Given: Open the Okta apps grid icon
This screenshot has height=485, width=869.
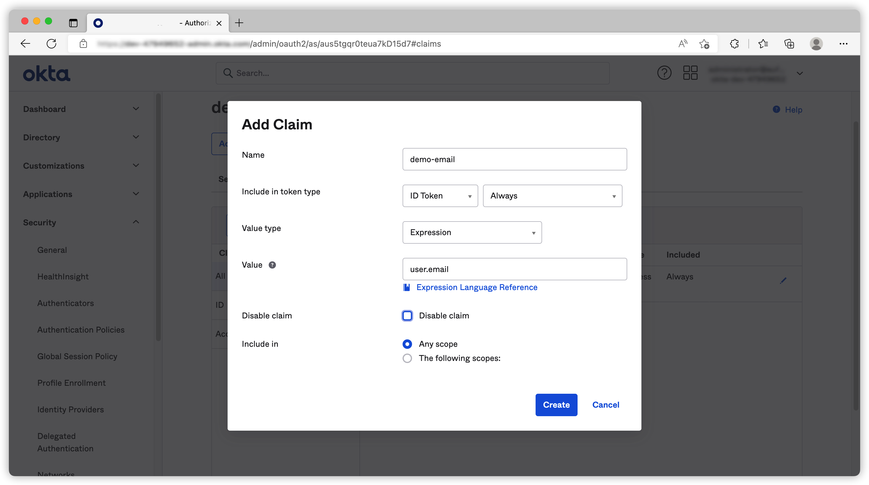Looking at the screenshot, I should (690, 73).
